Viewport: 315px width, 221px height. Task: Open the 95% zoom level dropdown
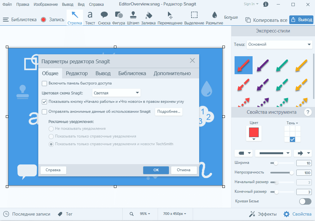(x=145, y=214)
